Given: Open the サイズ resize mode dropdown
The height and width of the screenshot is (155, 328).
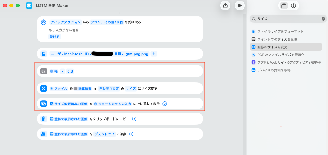Looking at the screenshot, I should [131, 89].
